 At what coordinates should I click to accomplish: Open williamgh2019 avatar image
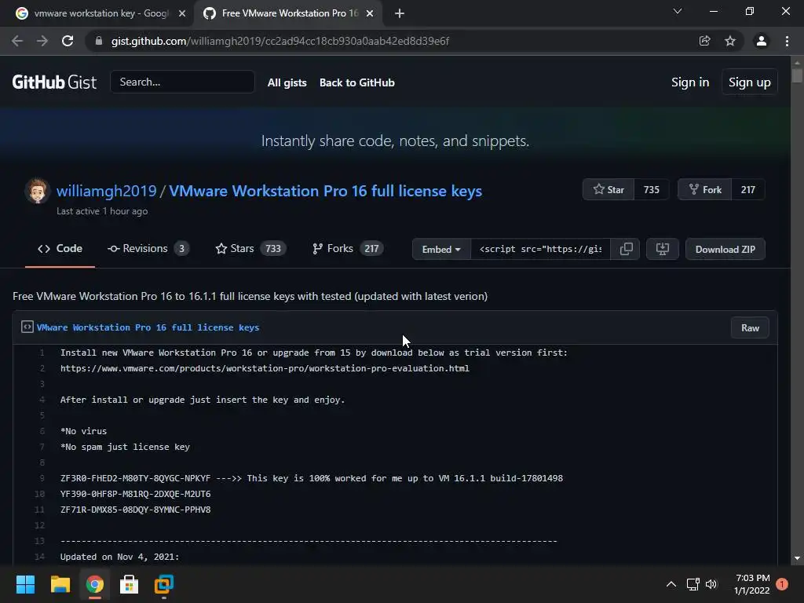[37, 191]
